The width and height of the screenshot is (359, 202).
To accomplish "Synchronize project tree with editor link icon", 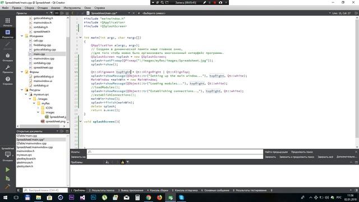I will [57, 13].
